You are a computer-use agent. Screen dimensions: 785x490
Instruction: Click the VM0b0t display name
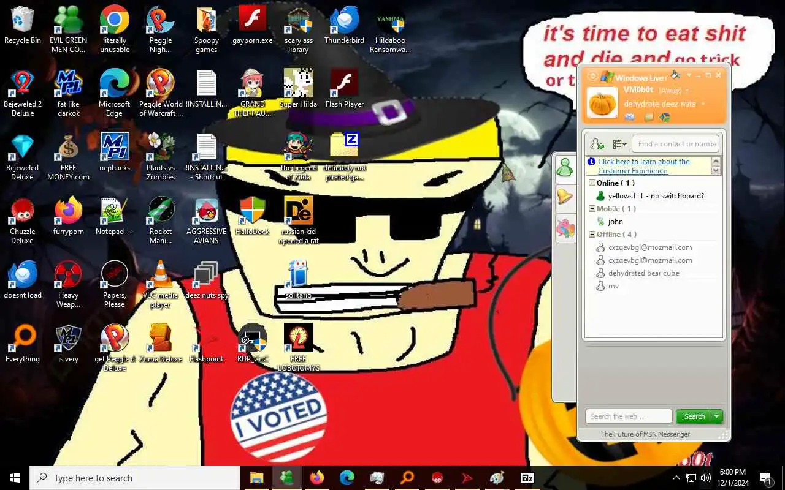638,90
